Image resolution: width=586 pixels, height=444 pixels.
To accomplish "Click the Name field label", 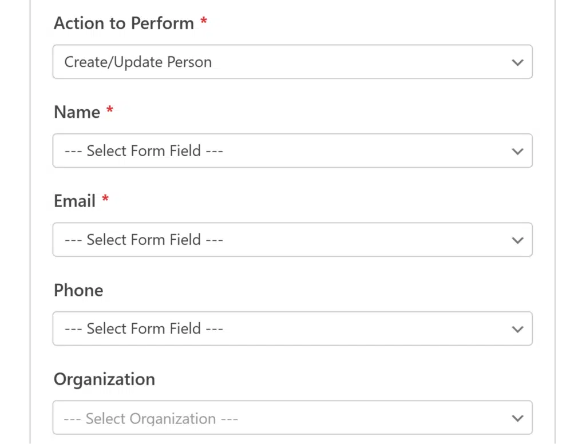I will click(77, 112).
